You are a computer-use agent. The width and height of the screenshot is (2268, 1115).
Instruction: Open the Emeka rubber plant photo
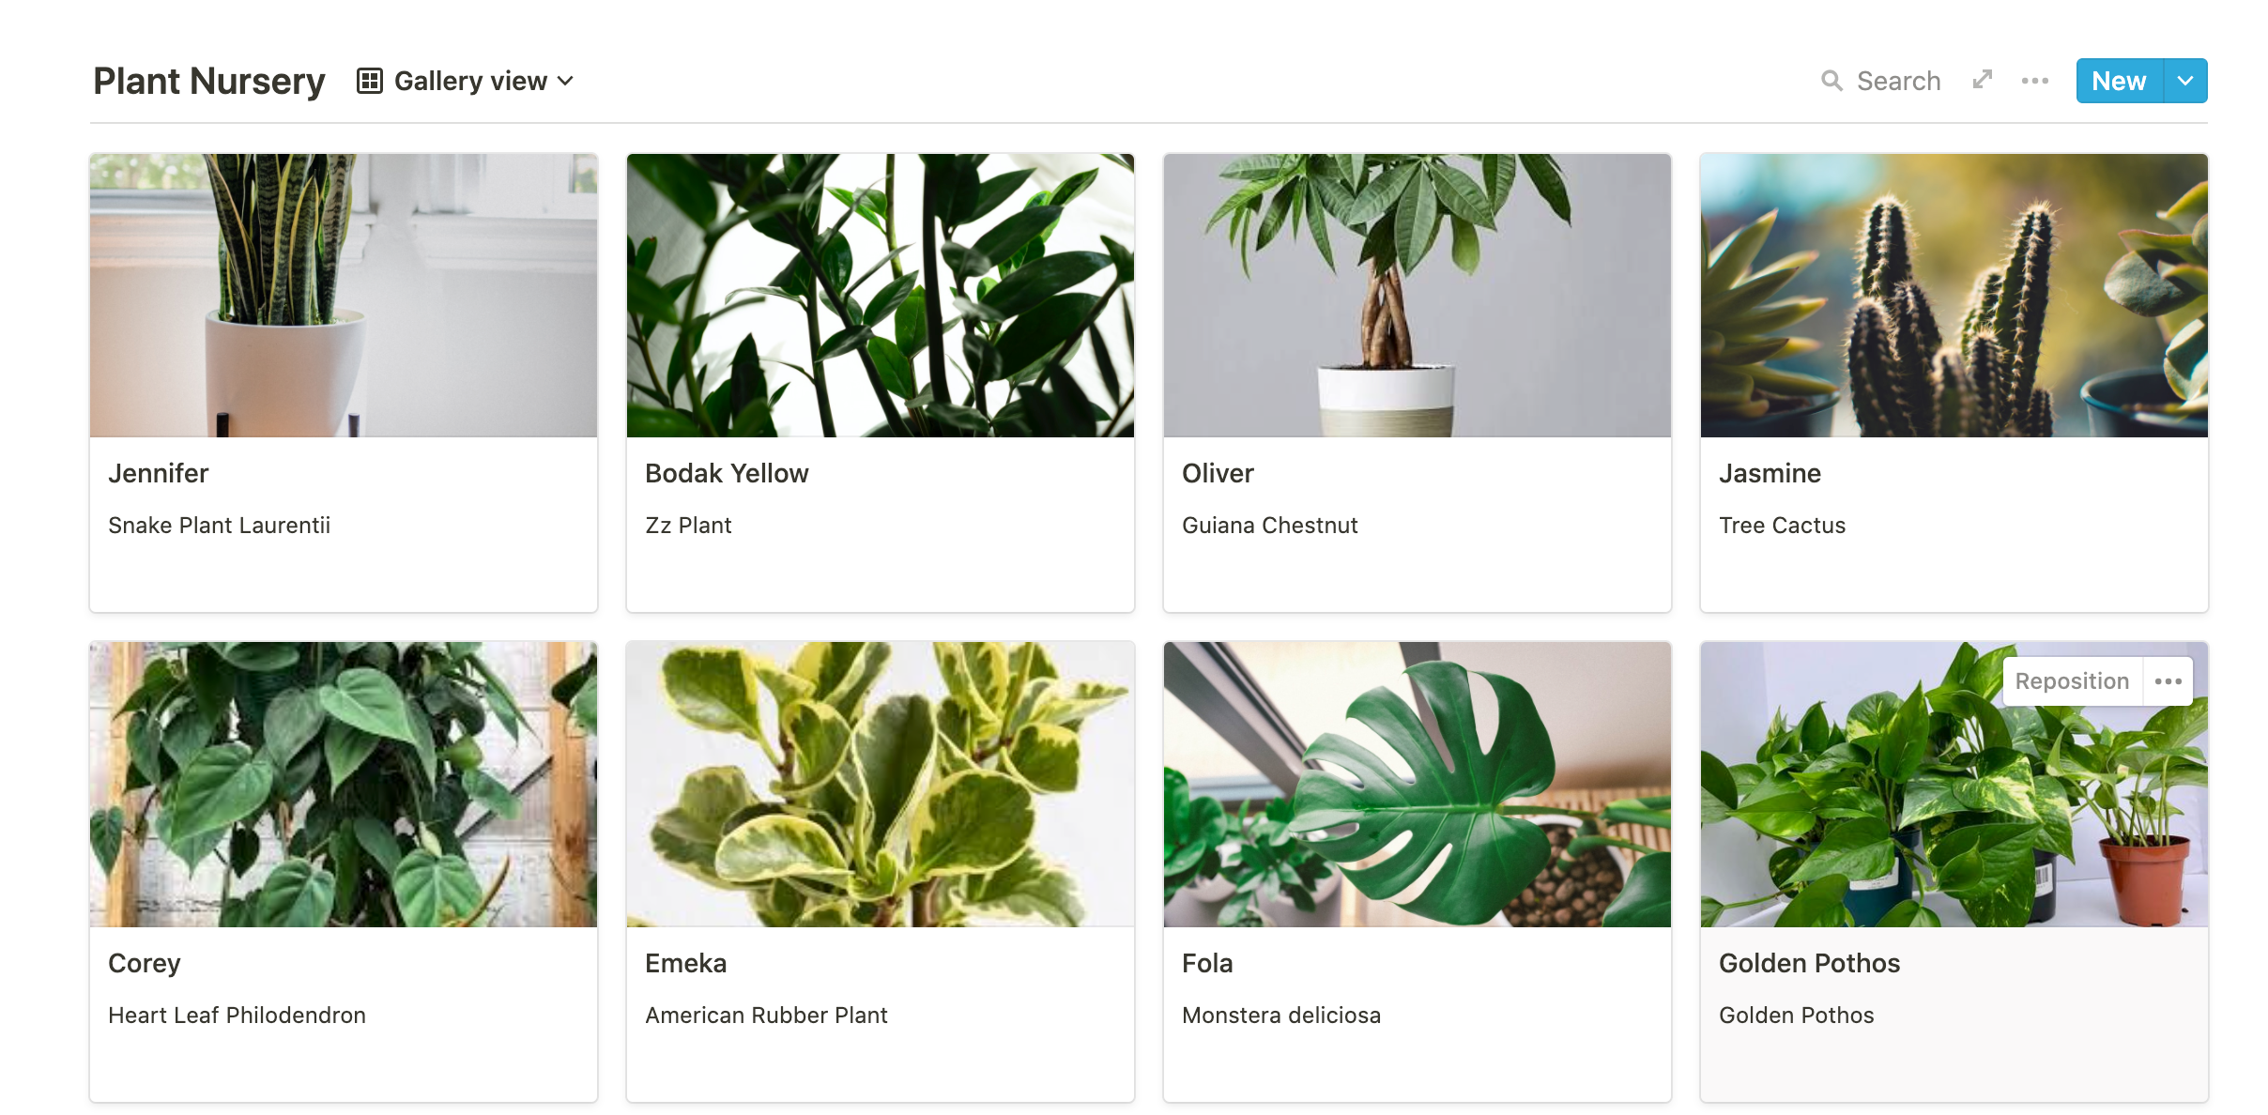881,785
